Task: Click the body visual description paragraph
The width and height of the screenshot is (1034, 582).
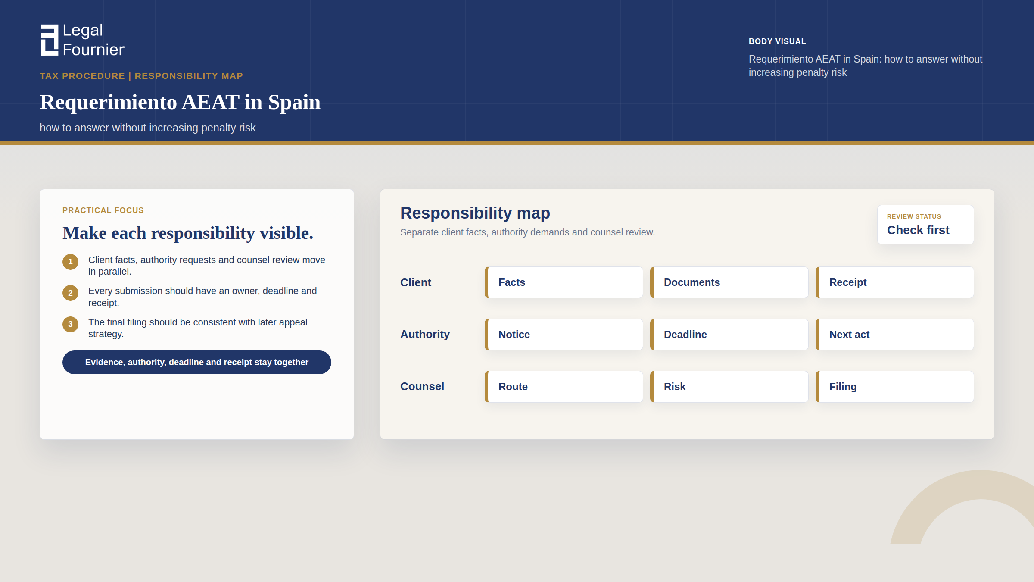Action: click(x=866, y=66)
